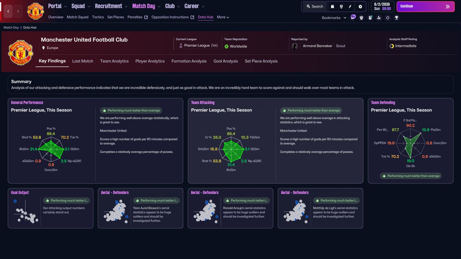This screenshot has width=461, height=259.
Task: Click the large club crest in header
Action: [x=21, y=52]
